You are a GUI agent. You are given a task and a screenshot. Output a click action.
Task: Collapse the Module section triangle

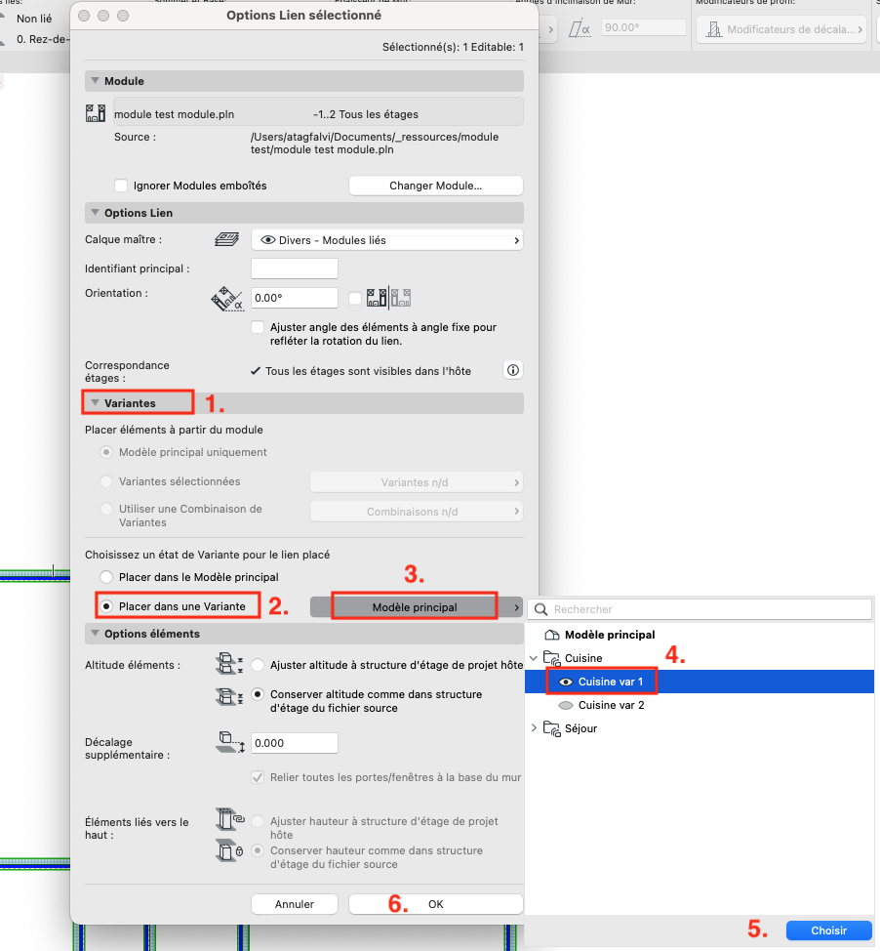pos(95,80)
